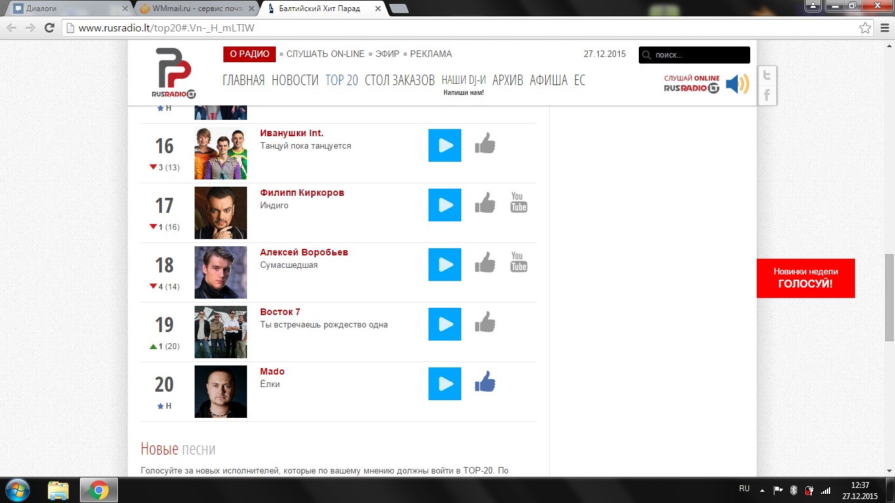
Task: Reload the page
Action: (x=49, y=28)
